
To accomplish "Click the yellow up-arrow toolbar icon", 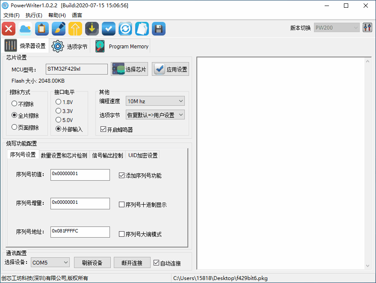I will [75, 29].
